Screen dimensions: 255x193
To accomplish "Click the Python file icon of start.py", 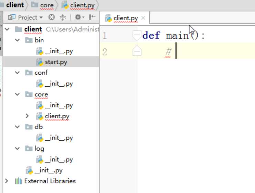I will click(x=40, y=62).
